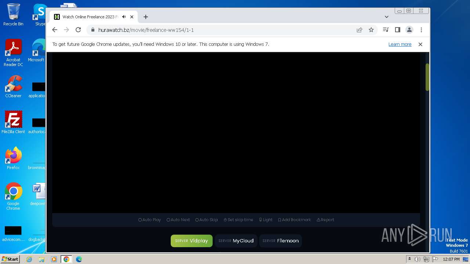The image size is (470, 264).
Task: Select the Vidplay server
Action: point(192,241)
